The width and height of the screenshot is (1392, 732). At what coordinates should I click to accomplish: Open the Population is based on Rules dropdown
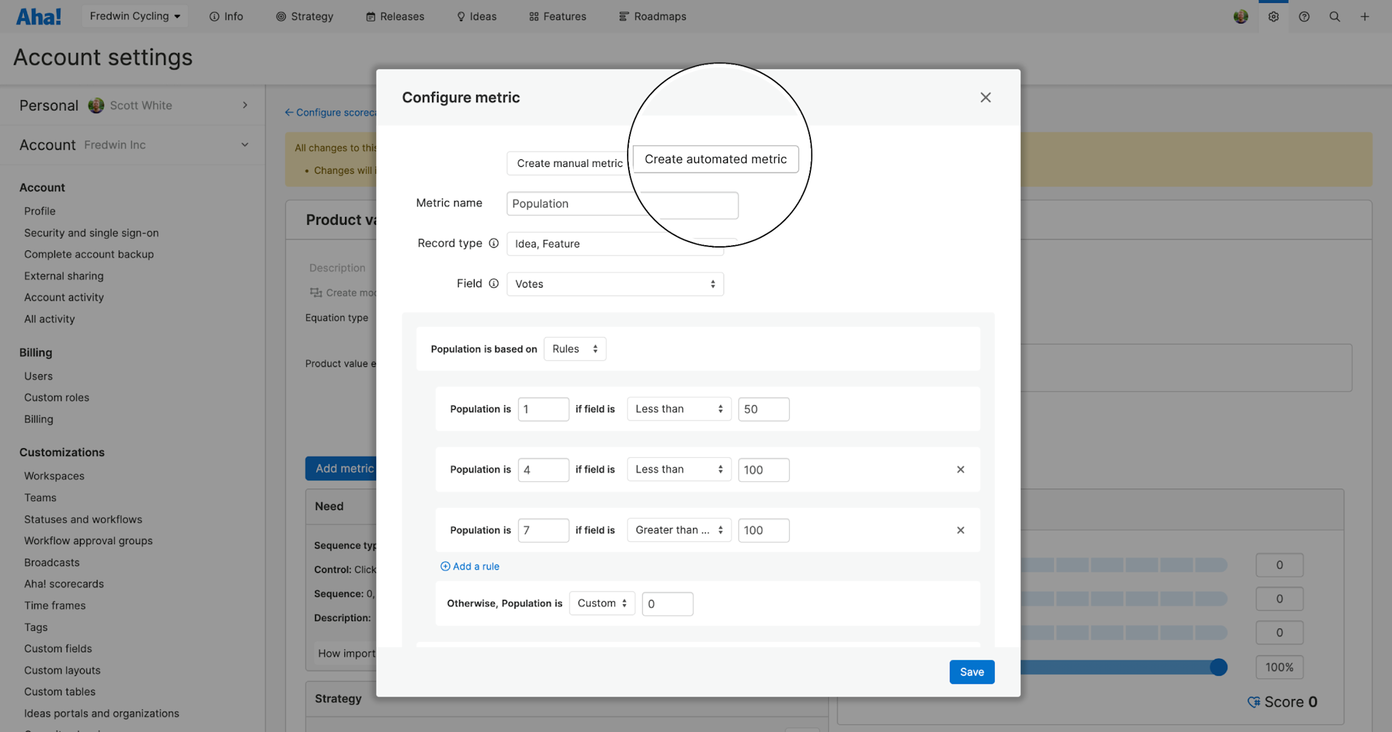(574, 348)
